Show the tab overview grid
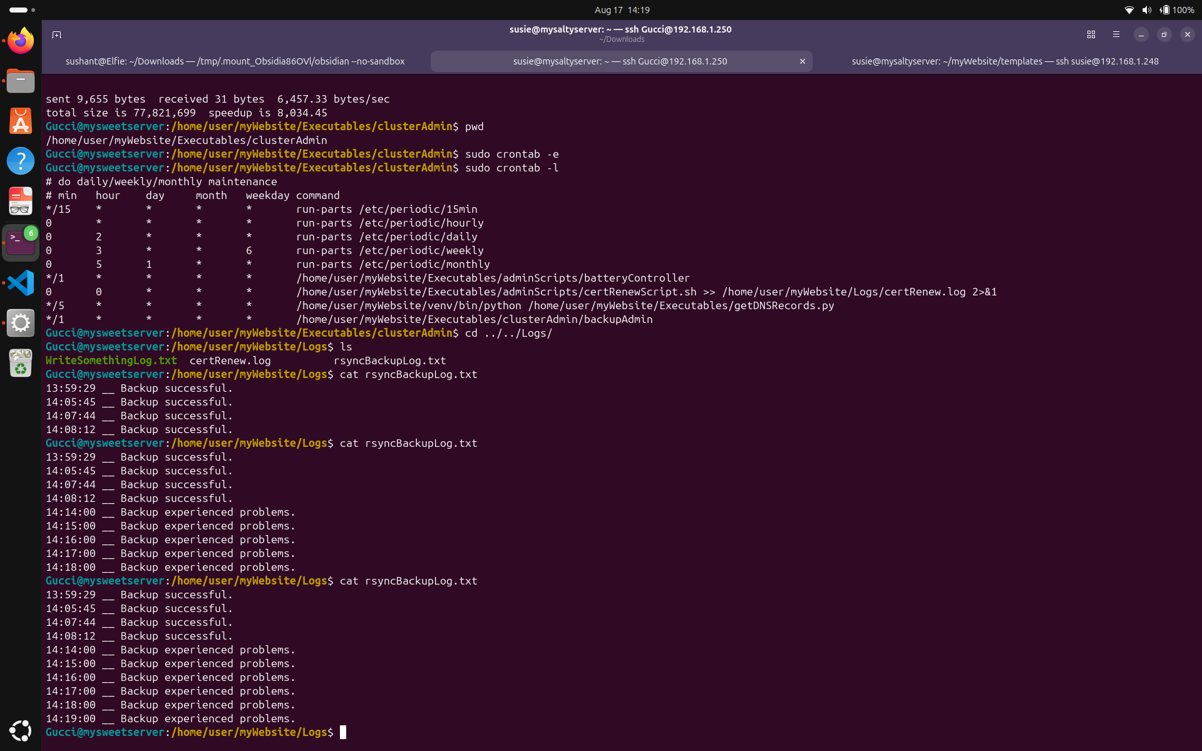Viewport: 1202px width, 751px height. 1091,34
